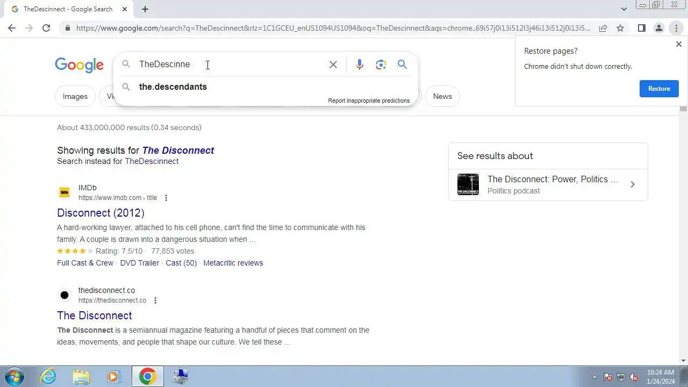Screen dimensions: 688x387
Task: Go back to previous page
Action: tap(12, 28)
